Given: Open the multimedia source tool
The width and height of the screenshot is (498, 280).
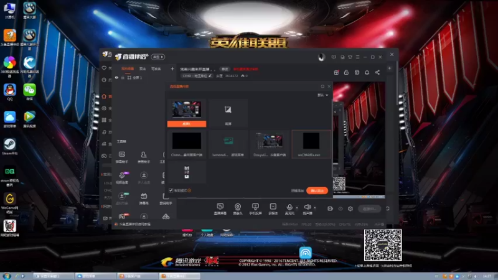Looking at the screenshot, I should point(273,208).
